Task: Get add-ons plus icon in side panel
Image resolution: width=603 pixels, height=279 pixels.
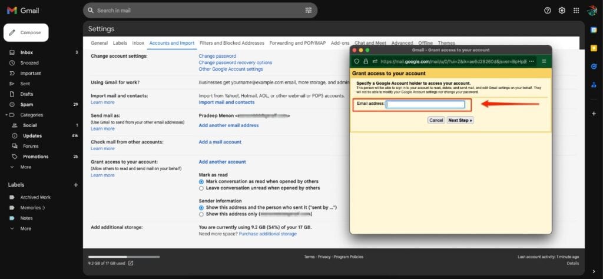Action: coord(594,114)
